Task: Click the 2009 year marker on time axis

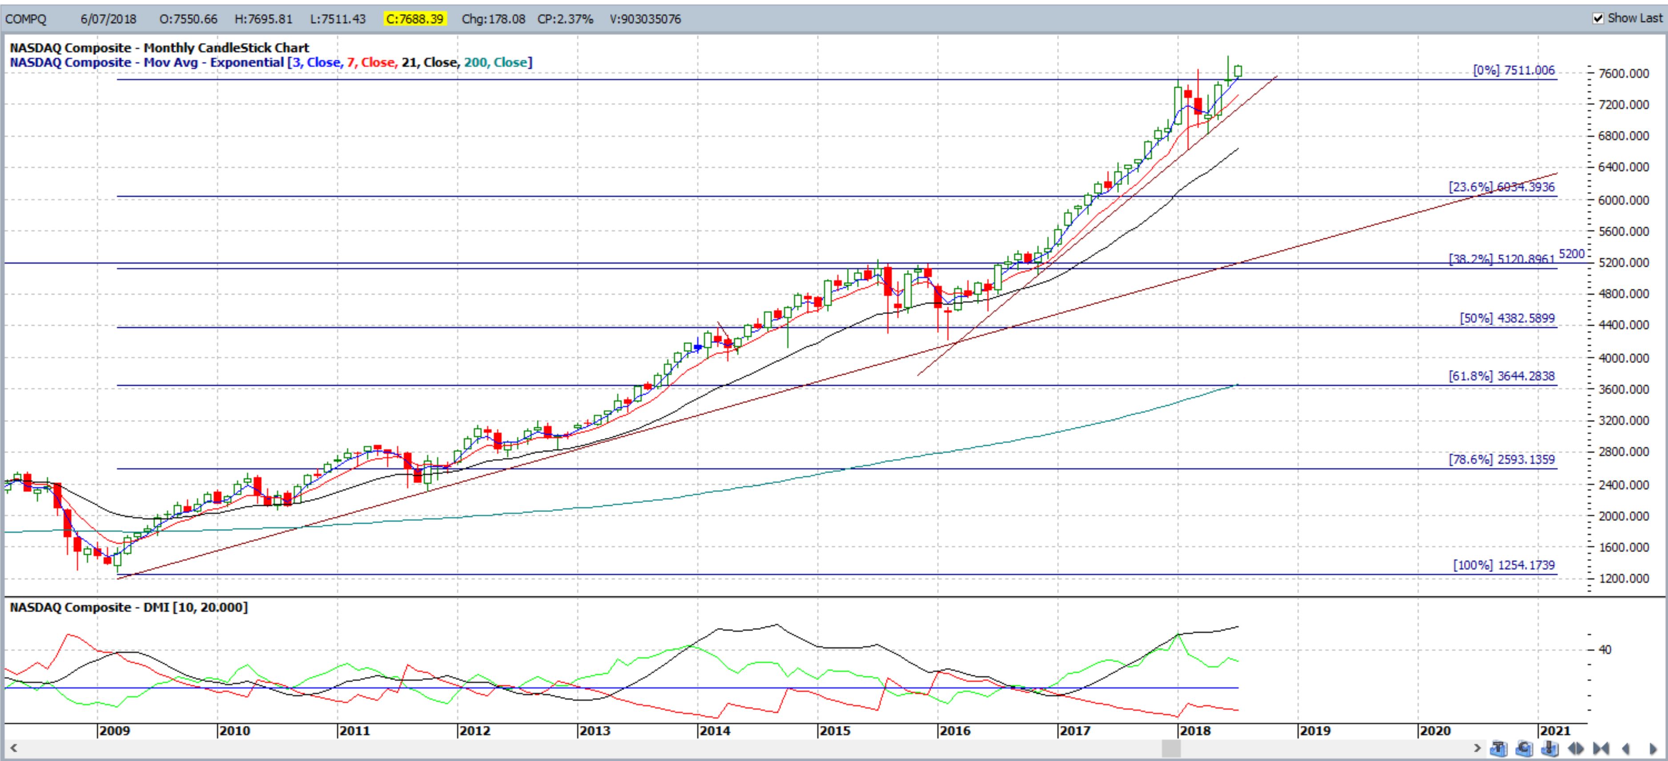Action: click(114, 731)
